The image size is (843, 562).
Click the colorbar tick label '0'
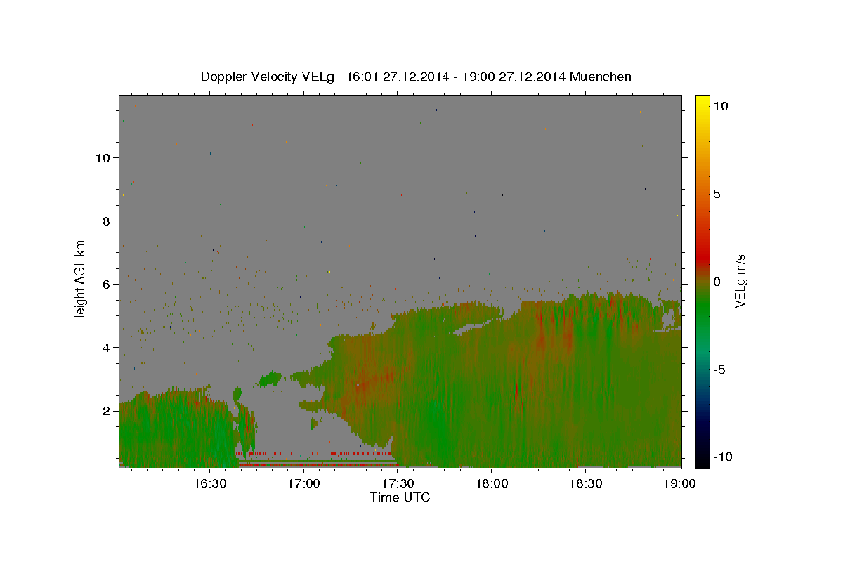point(717,282)
